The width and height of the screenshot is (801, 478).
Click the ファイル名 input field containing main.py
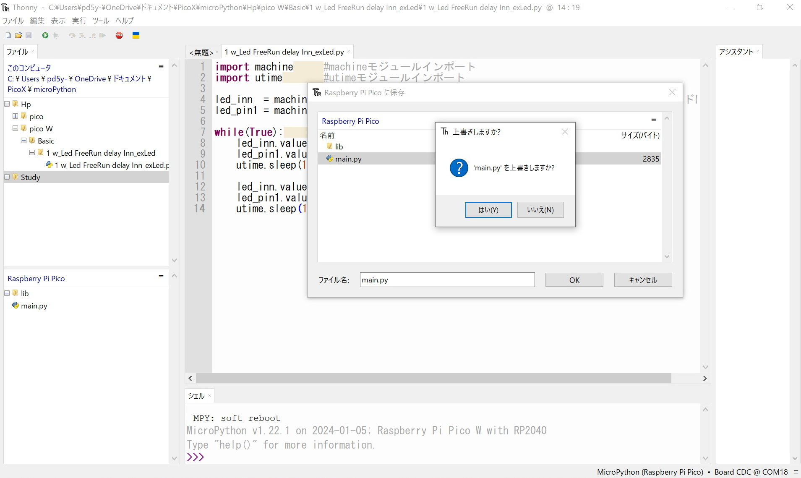(447, 280)
